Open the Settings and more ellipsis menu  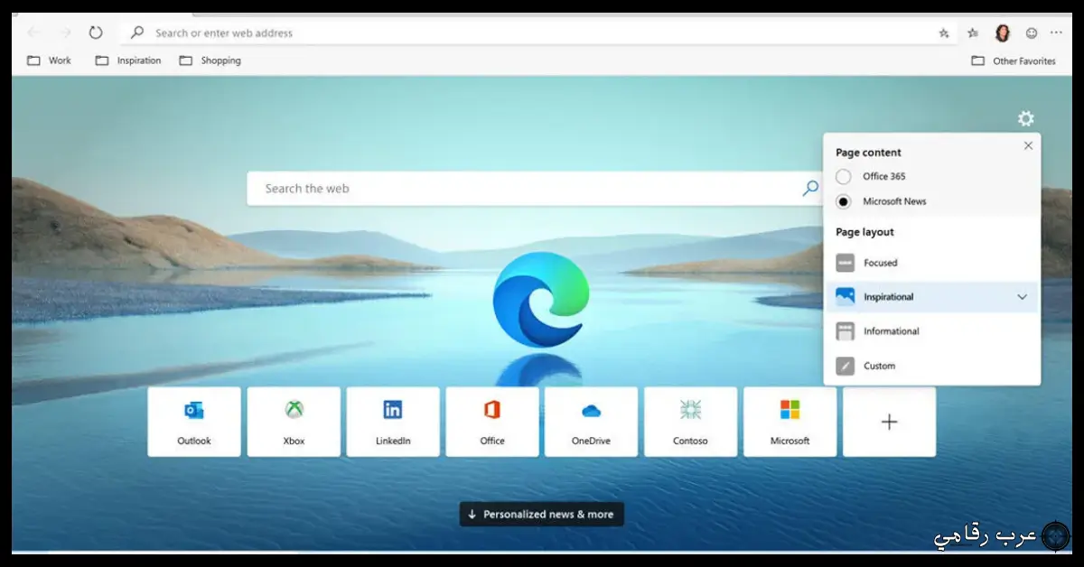[1057, 33]
